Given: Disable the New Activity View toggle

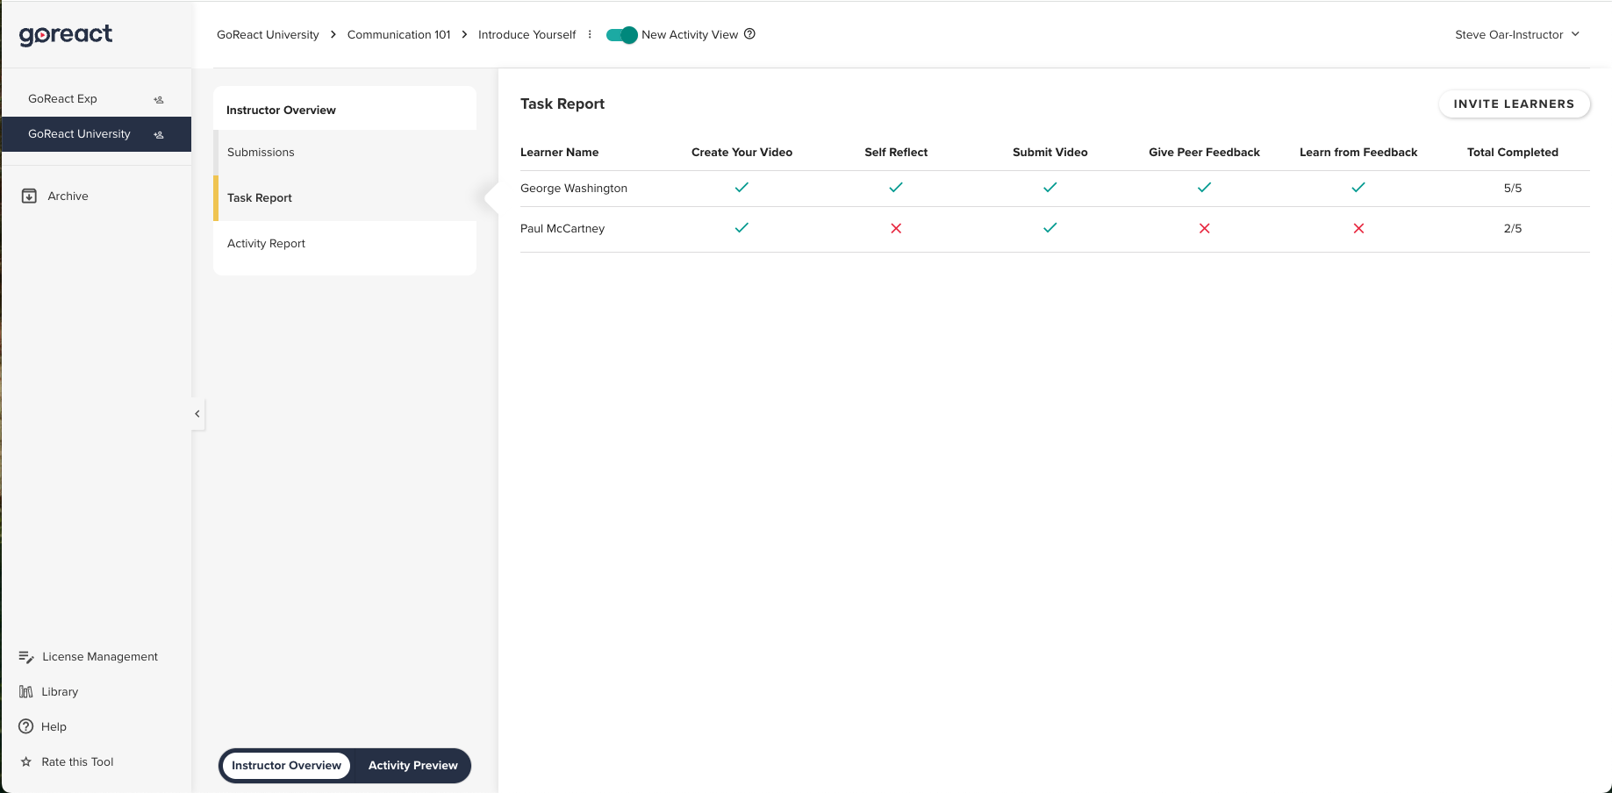Looking at the screenshot, I should coord(620,34).
